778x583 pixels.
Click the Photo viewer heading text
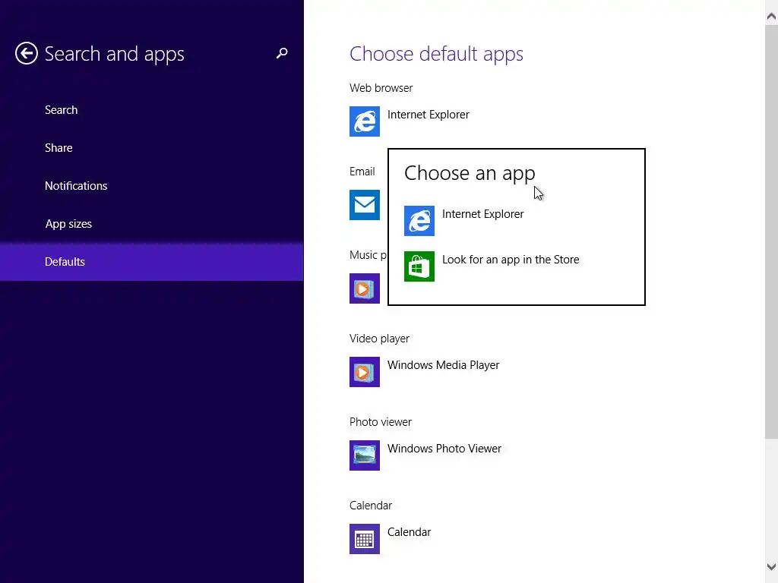380,422
